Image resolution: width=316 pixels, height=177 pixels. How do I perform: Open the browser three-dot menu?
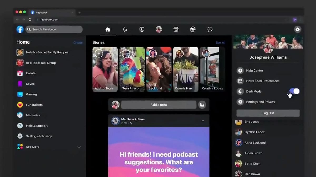click(301, 20)
